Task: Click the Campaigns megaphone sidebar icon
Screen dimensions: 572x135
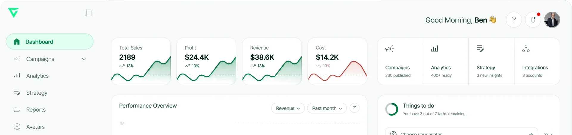Action: [17, 59]
